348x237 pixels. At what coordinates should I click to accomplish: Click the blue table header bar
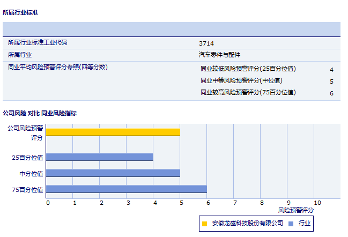click(172, 29)
